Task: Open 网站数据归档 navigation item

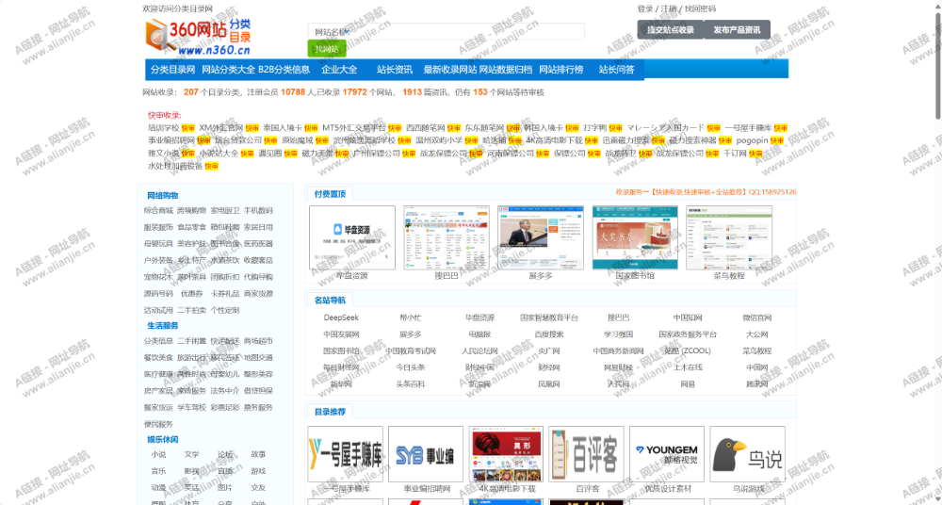Action: tap(506, 69)
